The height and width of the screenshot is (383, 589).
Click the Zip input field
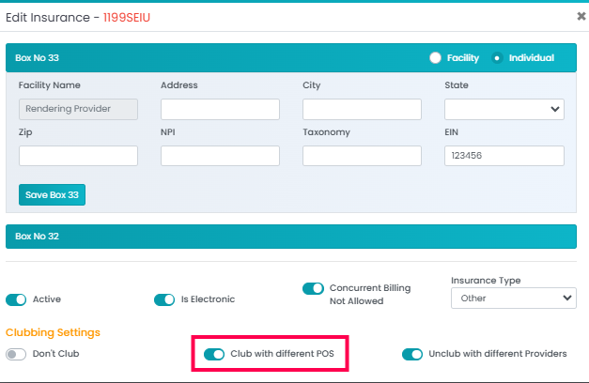78,156
